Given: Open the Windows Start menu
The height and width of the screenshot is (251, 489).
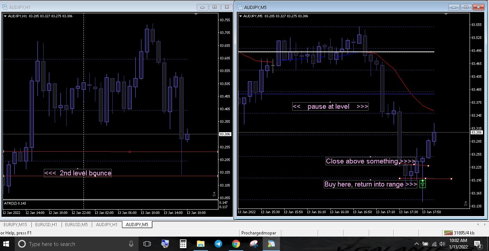Looking at the screenshot, I should click(6, 244).
